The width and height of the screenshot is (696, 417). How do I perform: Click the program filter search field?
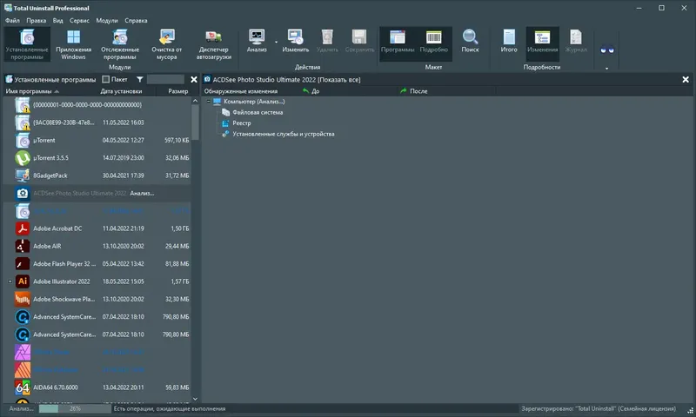165,79
